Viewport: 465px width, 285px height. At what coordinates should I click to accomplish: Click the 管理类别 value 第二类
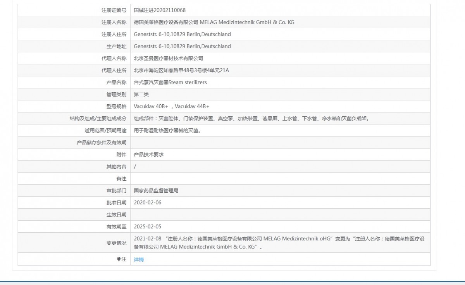(141, 94)
